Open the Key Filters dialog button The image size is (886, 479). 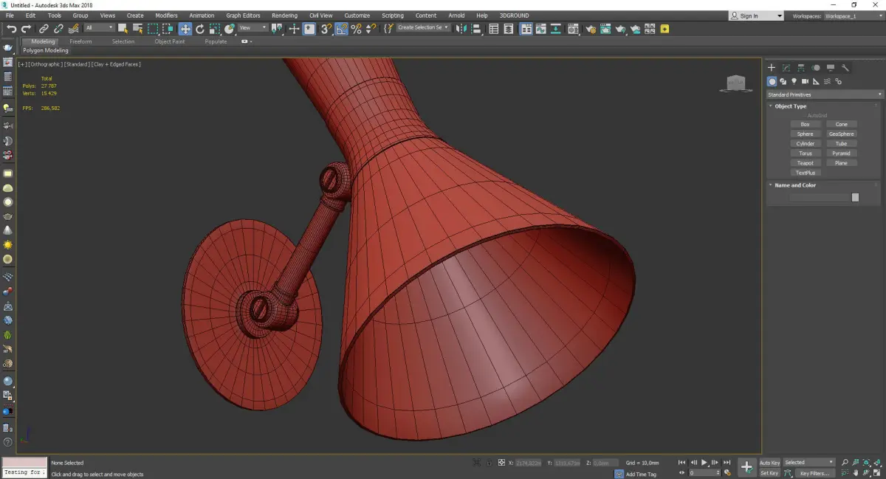pos(814,473)
